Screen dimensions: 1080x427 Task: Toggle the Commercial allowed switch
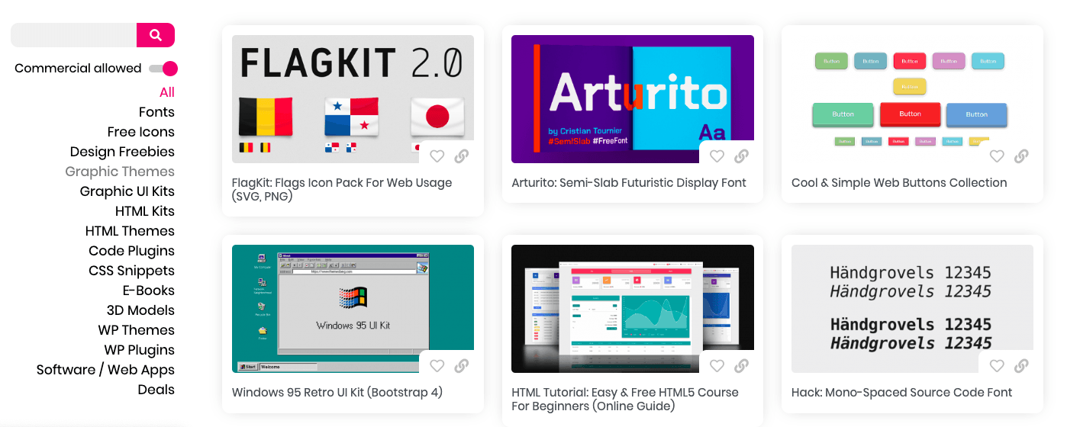[163, 69]
